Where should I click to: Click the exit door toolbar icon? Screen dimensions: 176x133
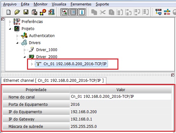point(52,12)
